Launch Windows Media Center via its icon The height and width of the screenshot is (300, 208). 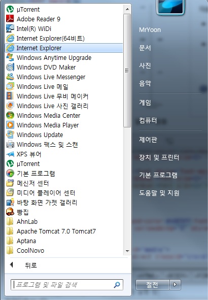point(10,115)
